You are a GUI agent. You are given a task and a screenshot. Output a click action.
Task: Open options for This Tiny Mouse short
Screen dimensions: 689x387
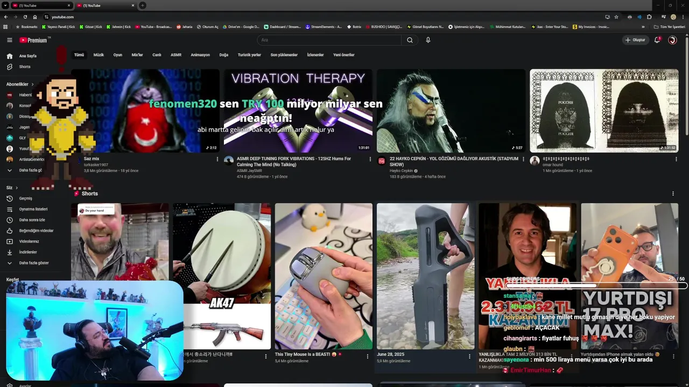[x=368, y=356]
